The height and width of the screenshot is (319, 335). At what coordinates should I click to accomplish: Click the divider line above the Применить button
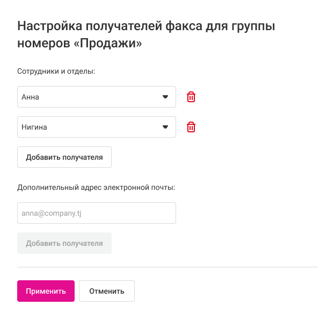coord(167,267)
